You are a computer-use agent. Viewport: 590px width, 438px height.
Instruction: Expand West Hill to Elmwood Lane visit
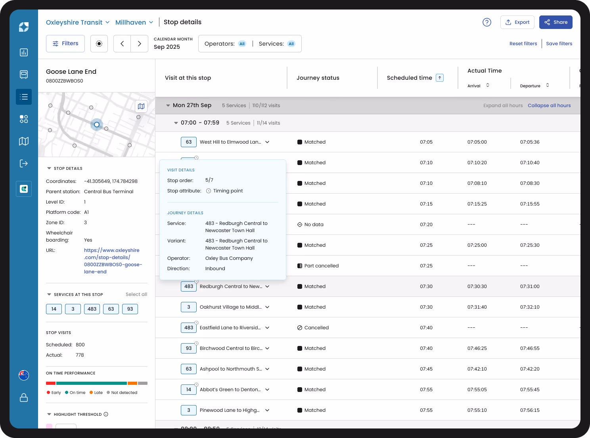[x=267, y=142]
